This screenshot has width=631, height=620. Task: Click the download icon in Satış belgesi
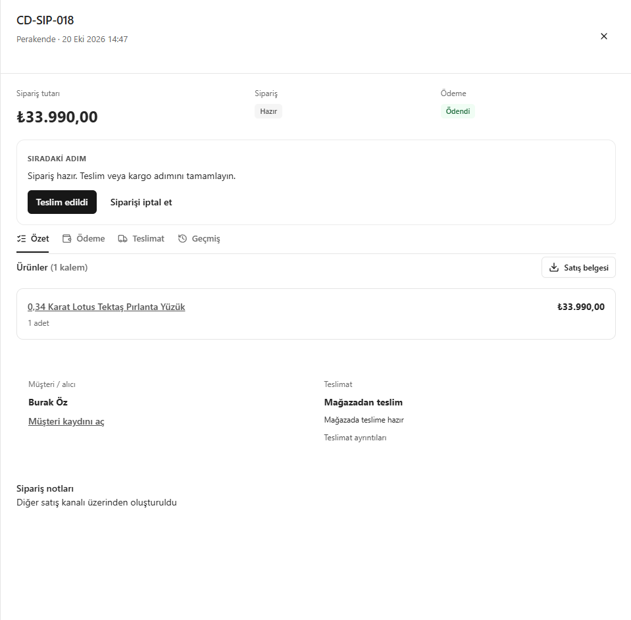554,267
